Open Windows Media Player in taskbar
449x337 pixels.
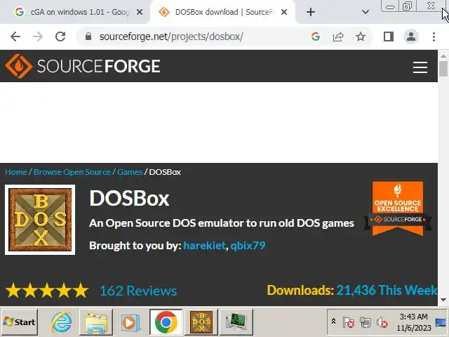[x=131, y=322]
